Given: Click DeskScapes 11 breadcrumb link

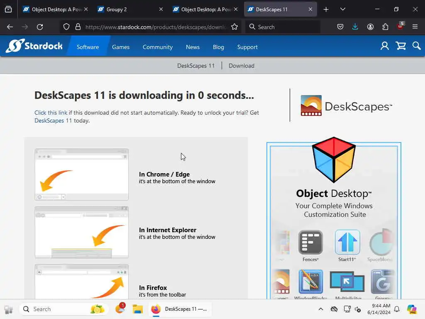Looking at the screenshot, I should point(196,66).
